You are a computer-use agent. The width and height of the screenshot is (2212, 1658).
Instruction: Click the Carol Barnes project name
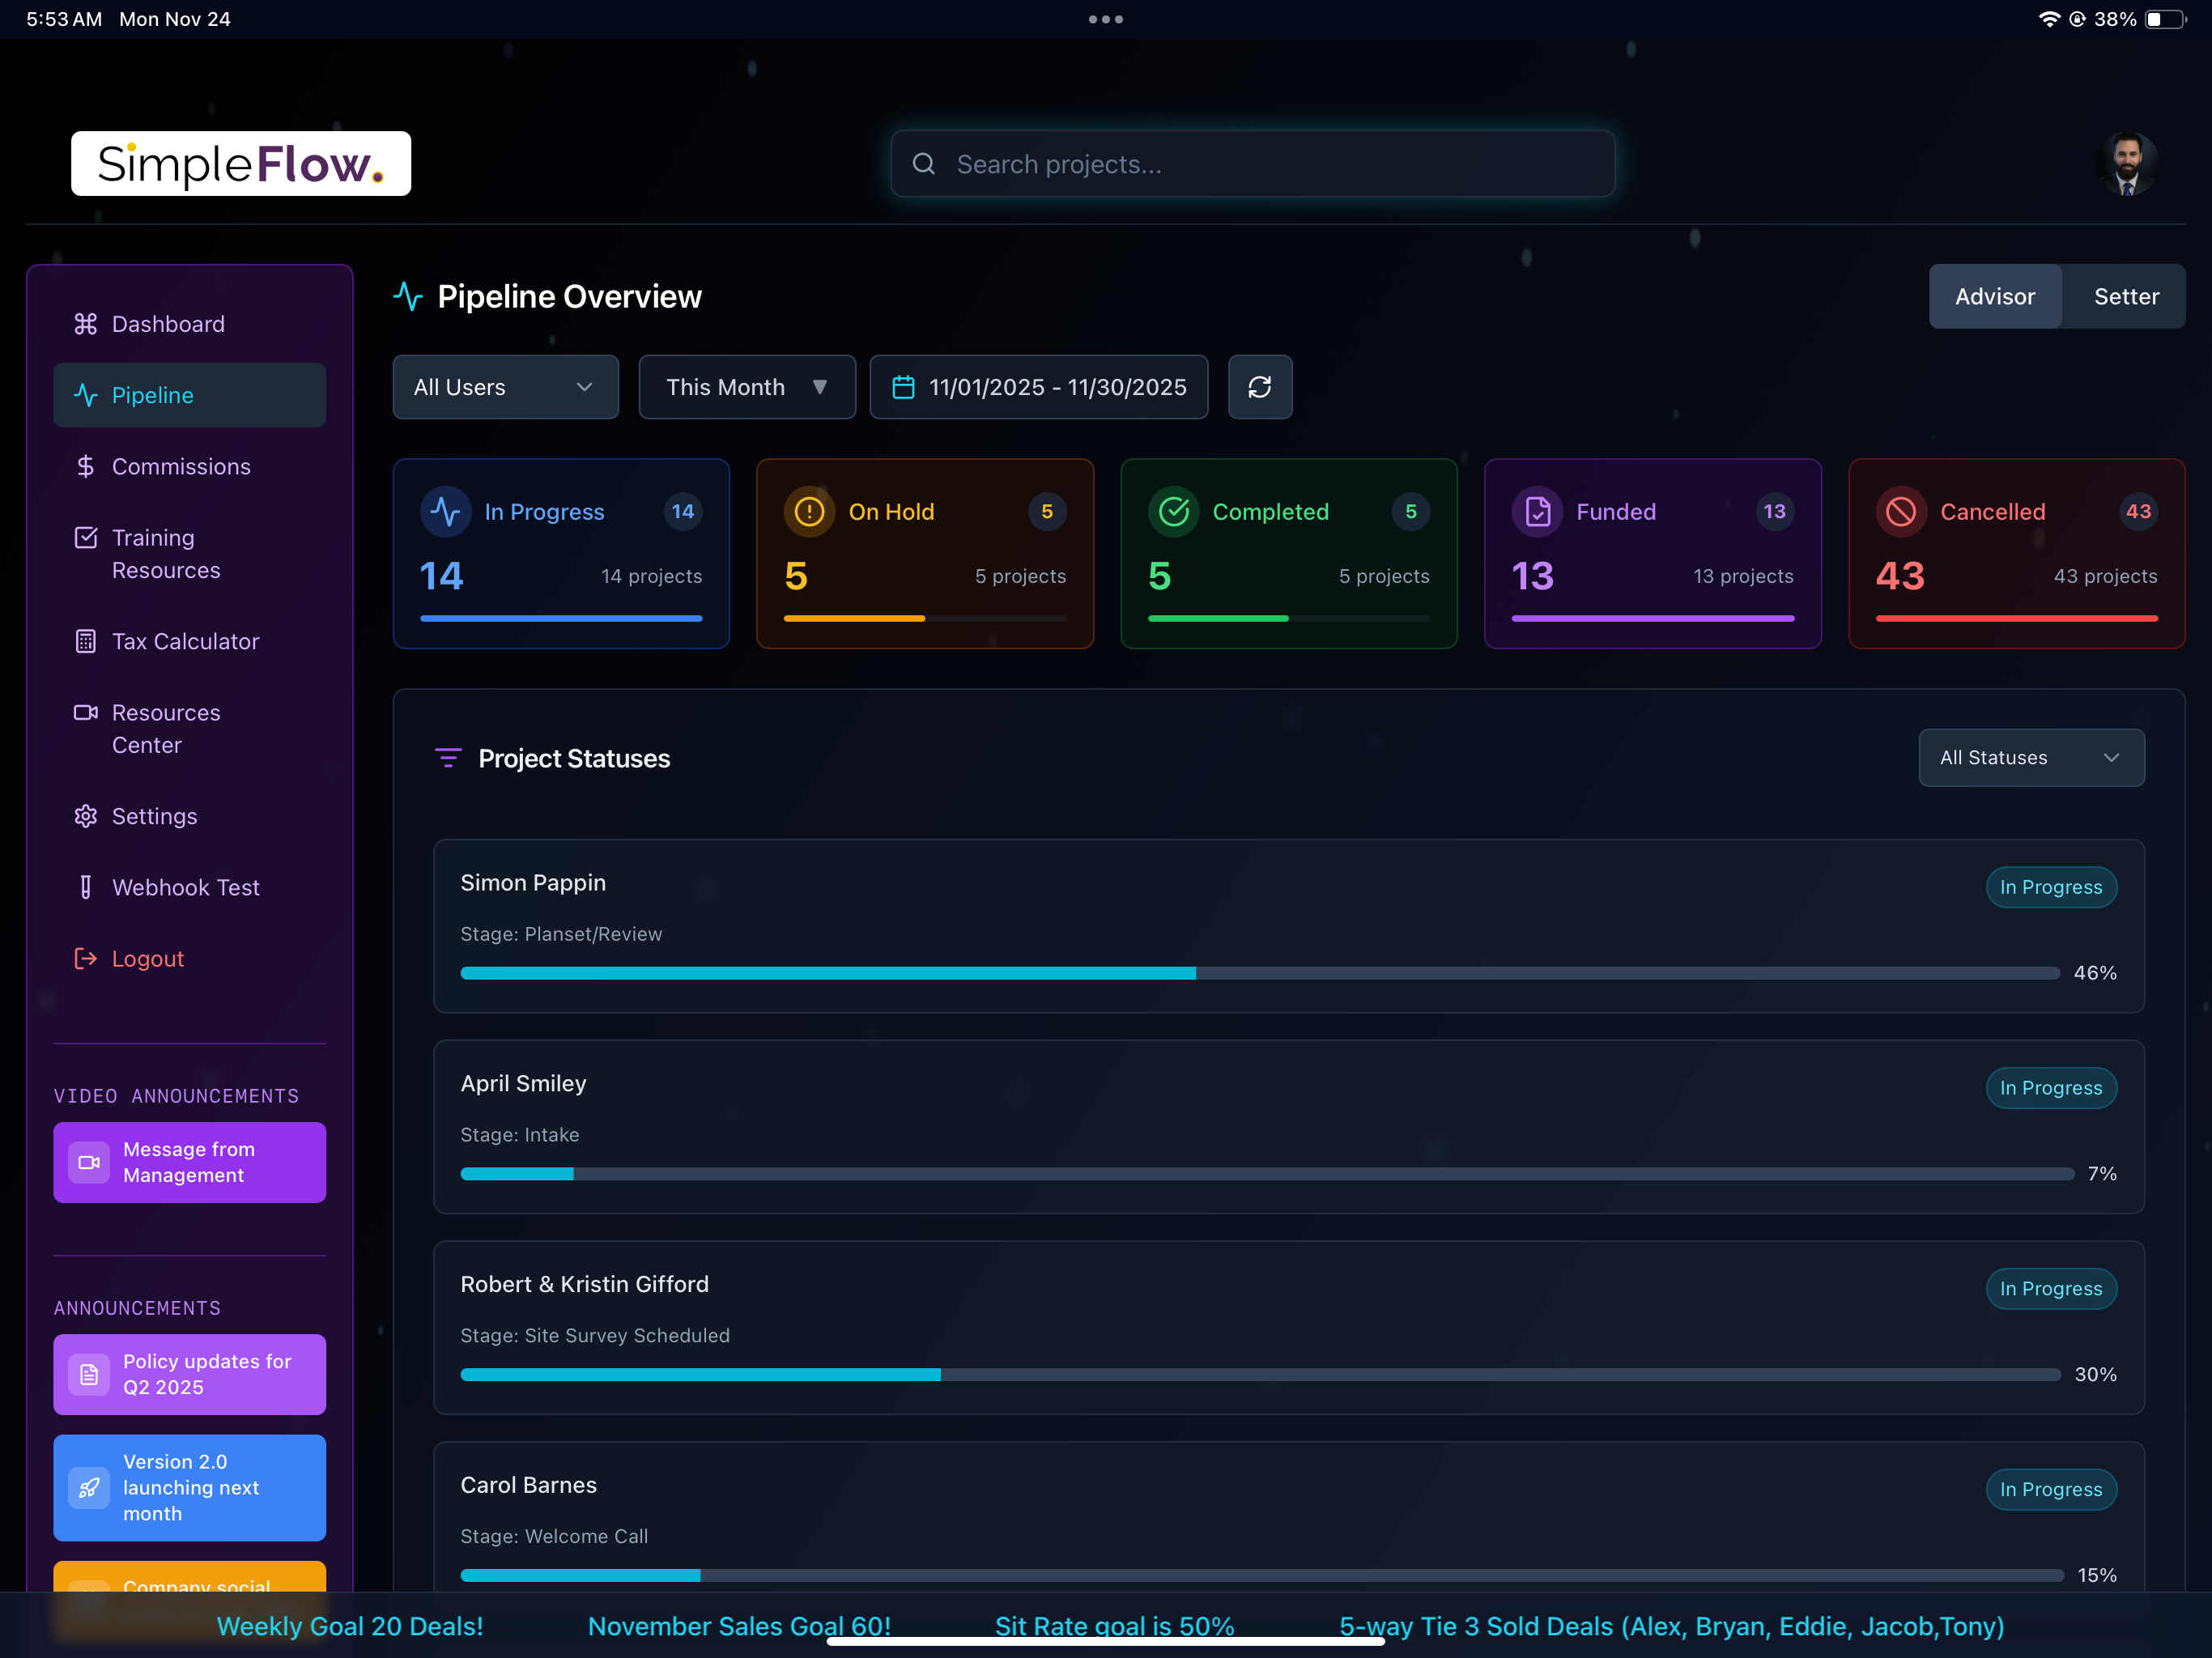click(x=528, y=1485)
